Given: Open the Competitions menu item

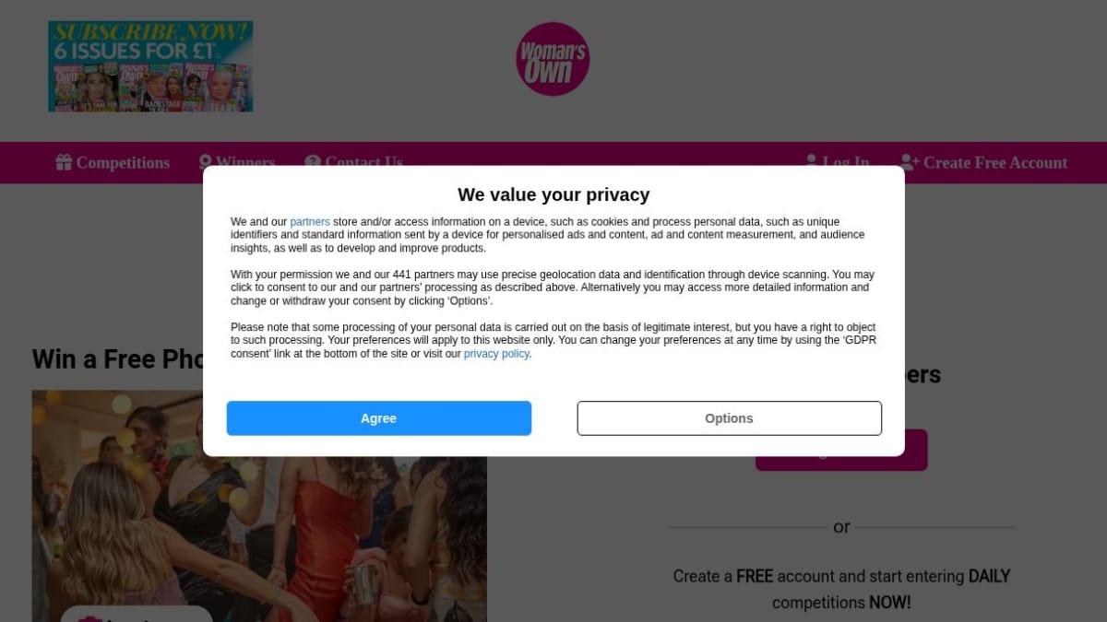Looking at the screenshot, I should (x=123, y=162).
